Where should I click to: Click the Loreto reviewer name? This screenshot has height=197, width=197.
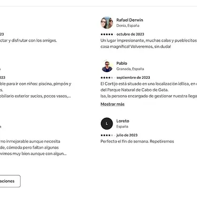tap(123, 121)
